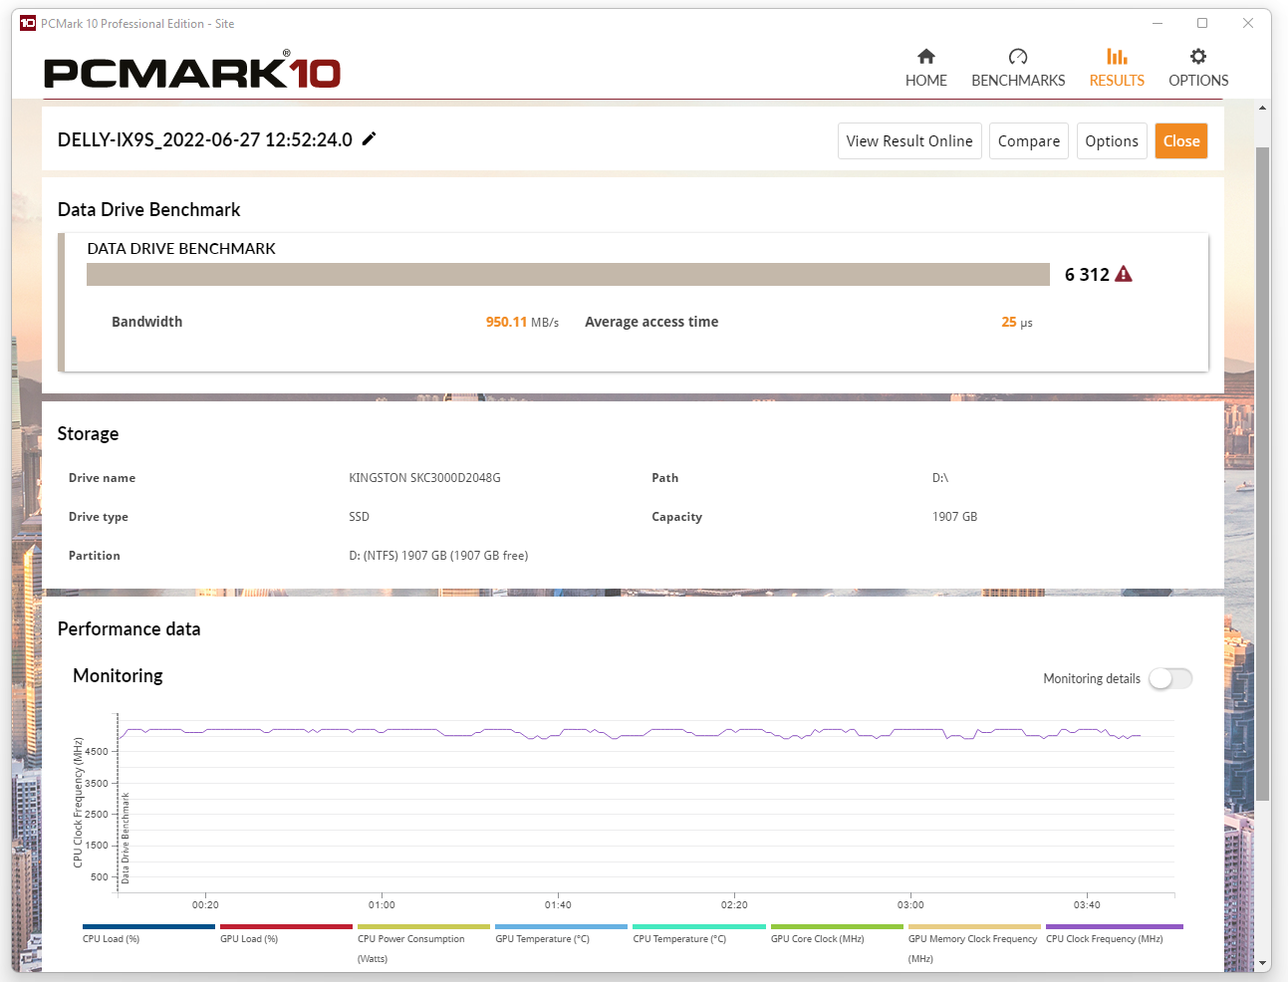Toggle the Monitoring details switch
The height and width of the screenshot is (982, 1288).
(x=1170, y=678)
